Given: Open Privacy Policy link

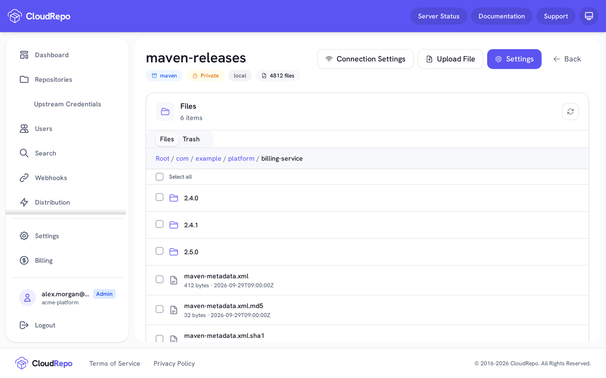Looking at the screenshot, I should click(x=174, y=363).
